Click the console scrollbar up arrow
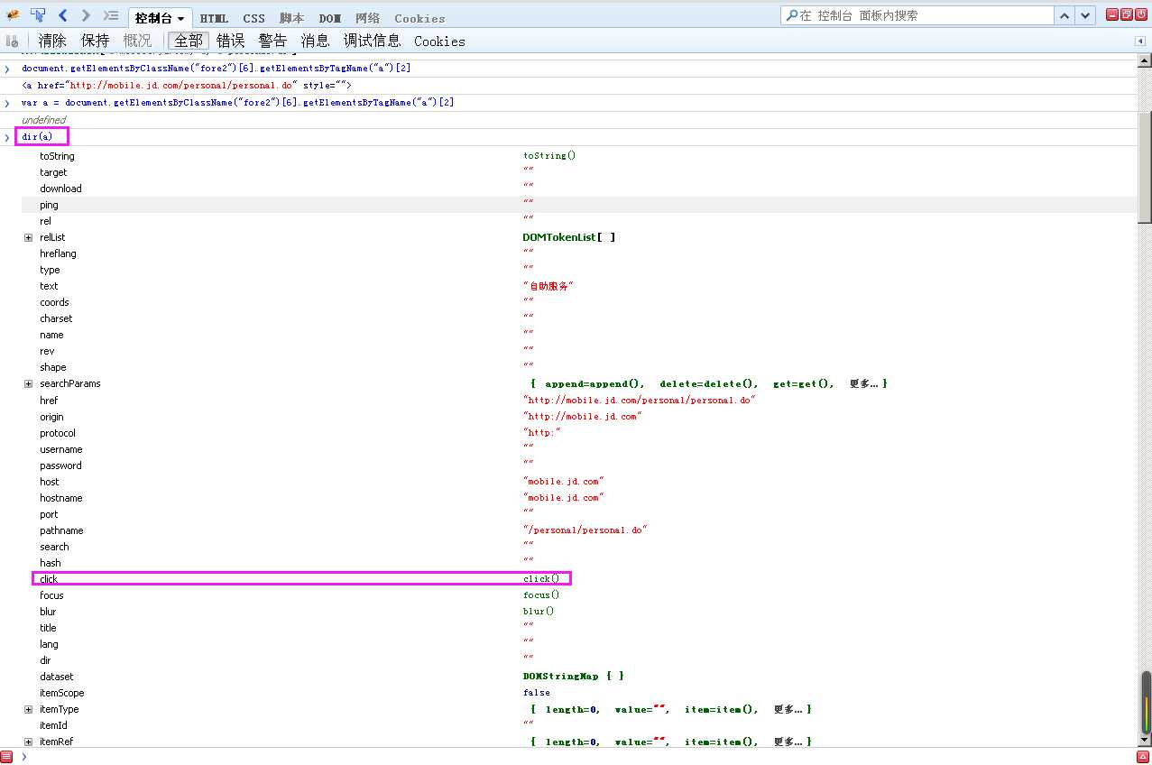This screenshot has width=1152, height=765. click(x=1145, y=61)
